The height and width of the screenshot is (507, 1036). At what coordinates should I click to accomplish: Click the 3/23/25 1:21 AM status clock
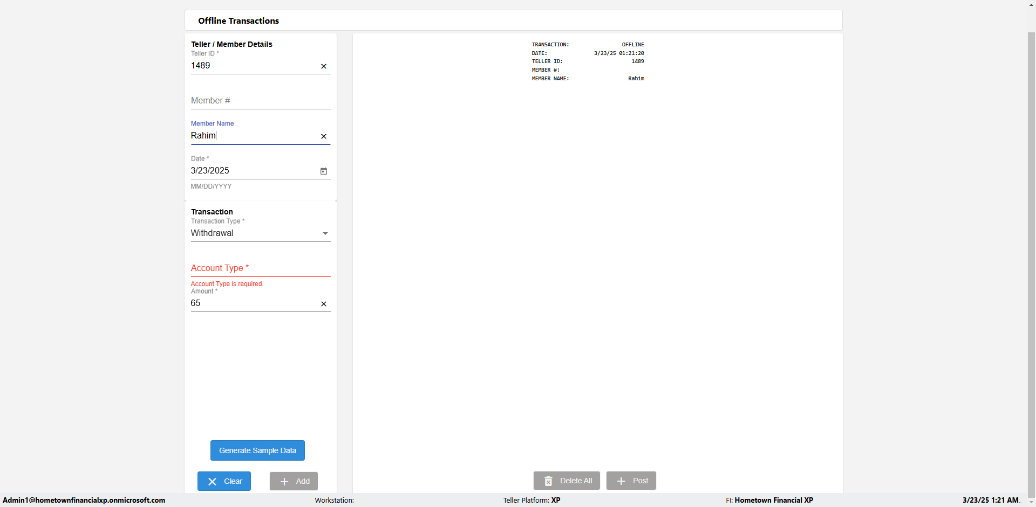pyautogui.click(x=991, y=500)
